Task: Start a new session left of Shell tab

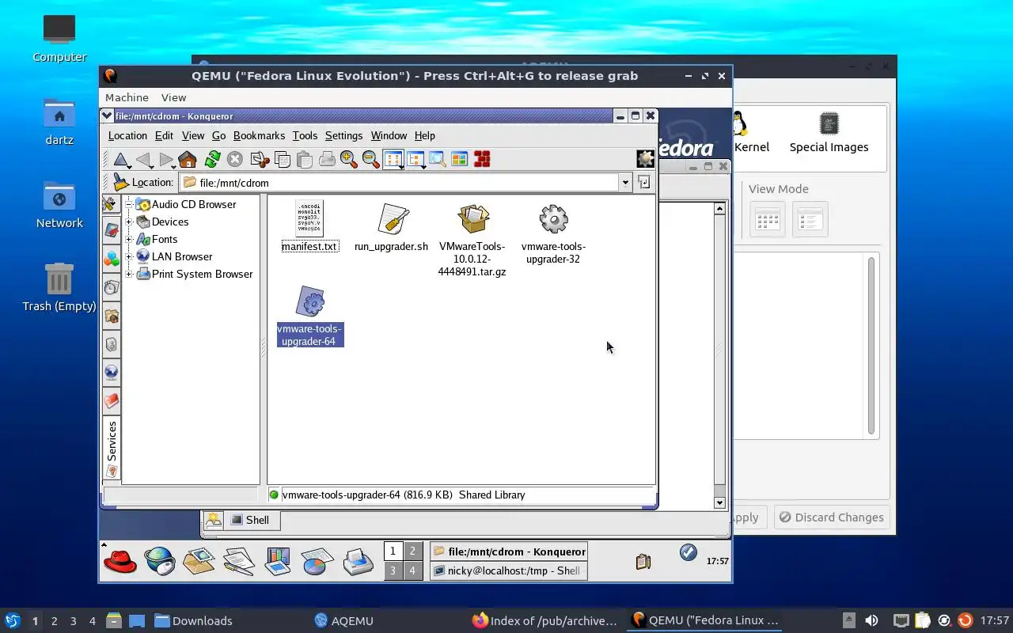Action: [x=214, y=520]
